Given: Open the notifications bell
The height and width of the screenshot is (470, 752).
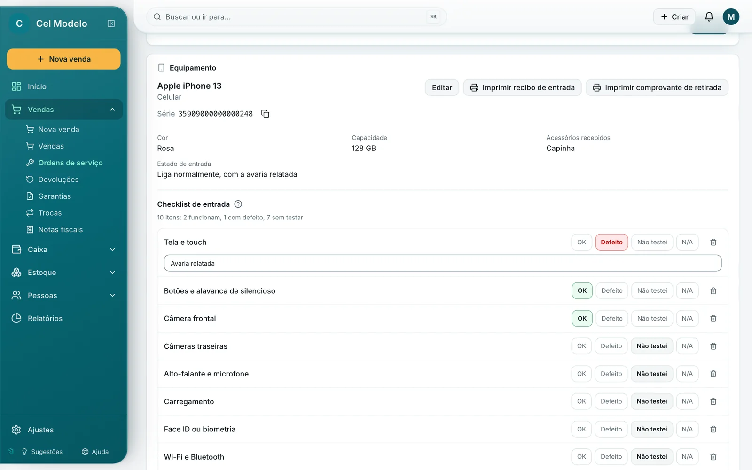Looking at the screenshot, I should [x=709, y=17].
